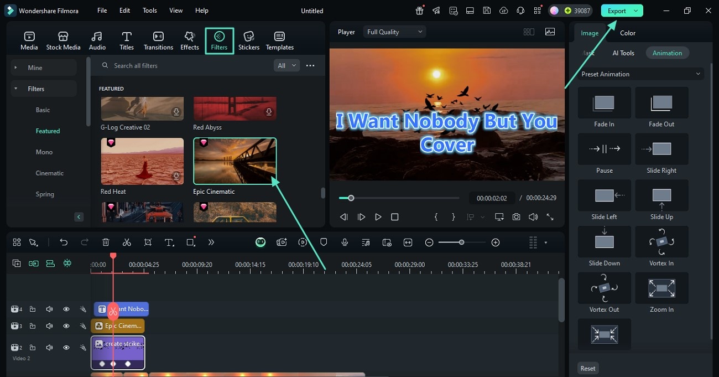Click the Delete trash icon in timeline toolbar
The height and width of the screenshot is (377, 719).
pos(106,242)
